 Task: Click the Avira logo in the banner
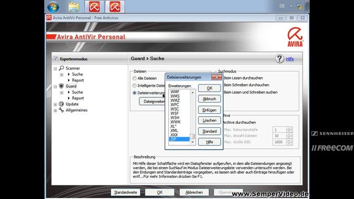[295, 37]
